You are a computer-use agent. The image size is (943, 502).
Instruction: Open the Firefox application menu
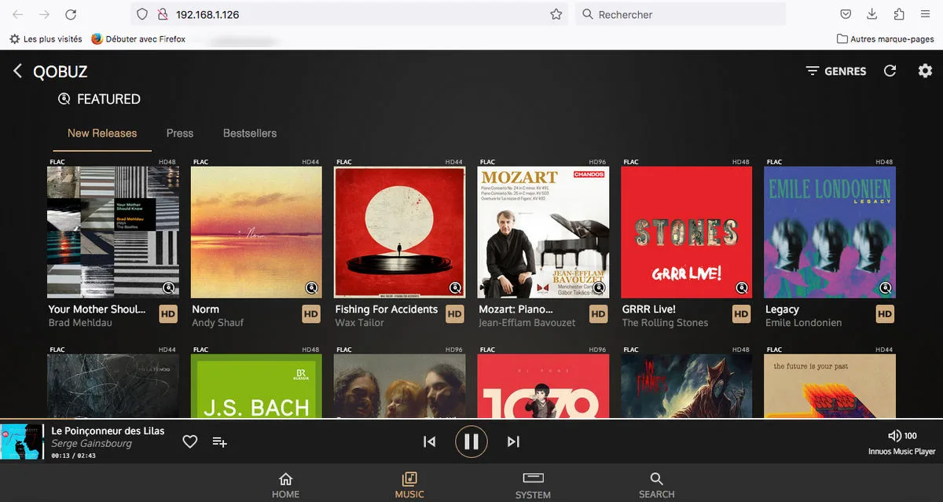pyautogui.click(x=925, y=14)
